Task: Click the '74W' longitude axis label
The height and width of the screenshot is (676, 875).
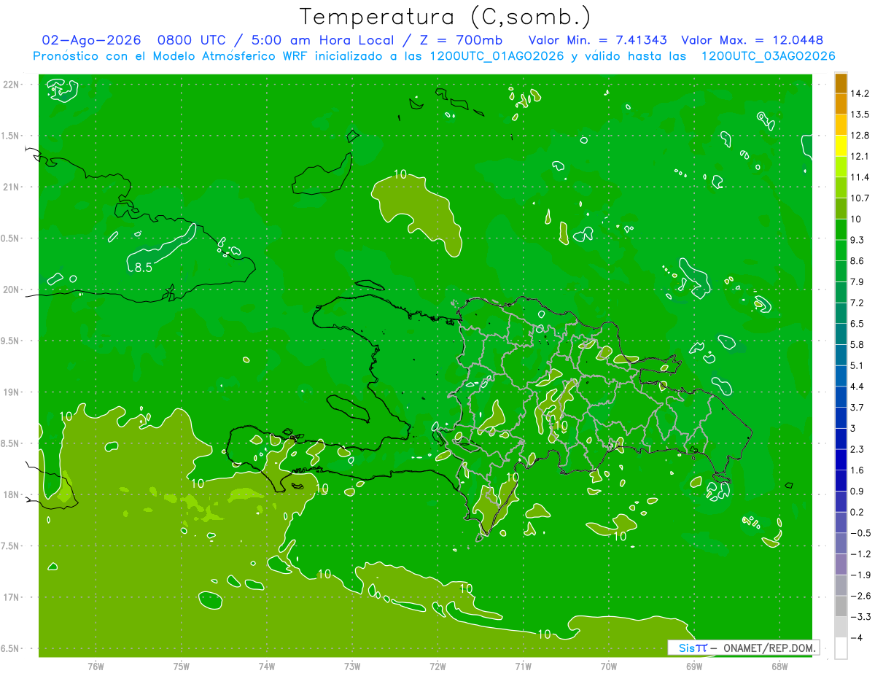Action: [x=266, y=666]
